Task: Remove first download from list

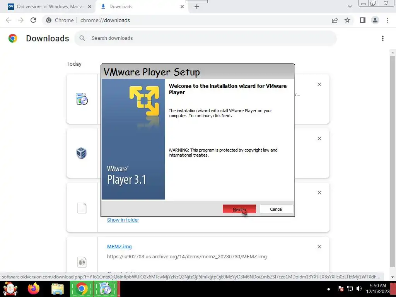Action: click(319, 84)
